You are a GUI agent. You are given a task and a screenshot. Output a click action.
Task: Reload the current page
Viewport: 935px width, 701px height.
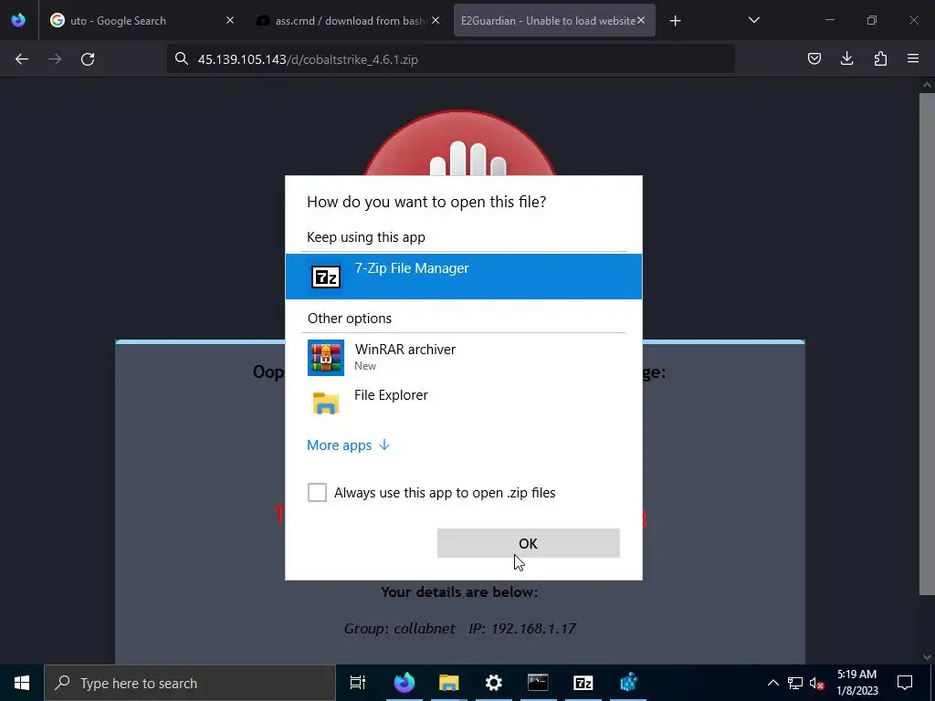coord(88,59)
